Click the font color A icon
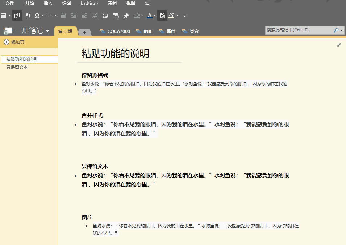346x245 pixels. (149, 16)
